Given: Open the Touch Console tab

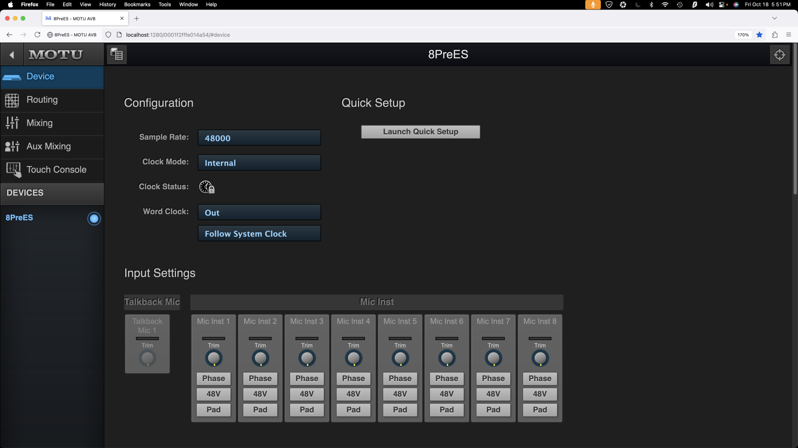Looking at the screenshot, I should tap(52, 170).
